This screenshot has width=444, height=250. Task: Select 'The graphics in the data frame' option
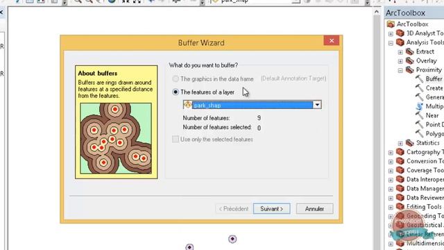(176, 78)
